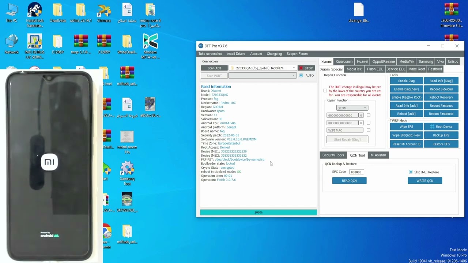The image size is (468, 263).
Task: Switch to the Samsung tab
Action: click(x=426, y=61)
